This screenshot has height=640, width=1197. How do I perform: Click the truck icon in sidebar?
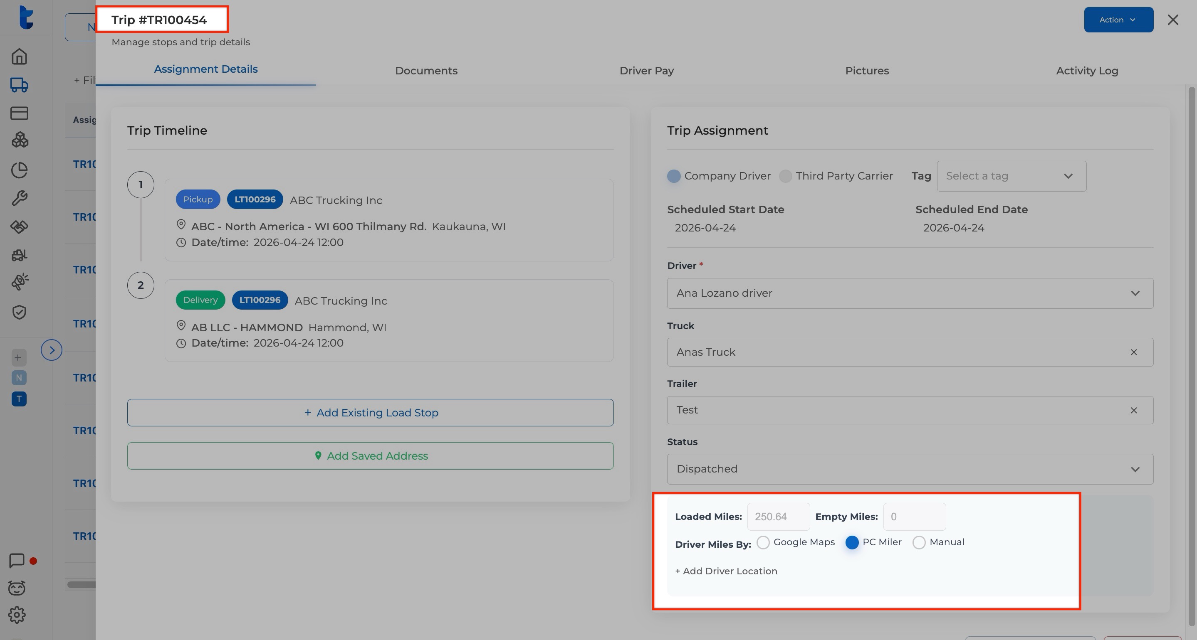[19, 85]
